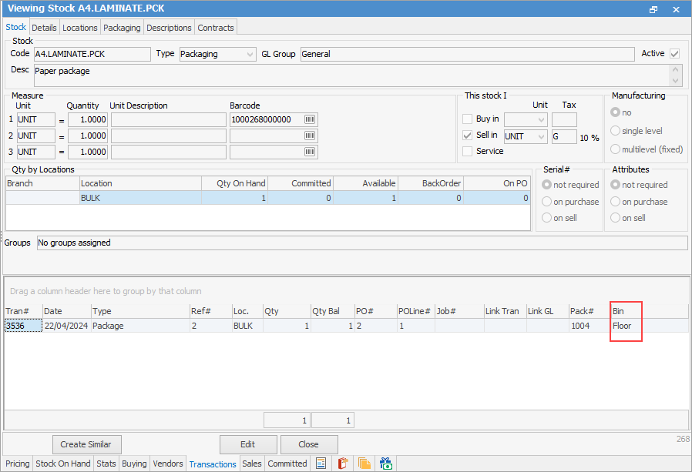This screenshot has height=472, width=692.
Task: Click the gift with money icon
Action: 386,464
